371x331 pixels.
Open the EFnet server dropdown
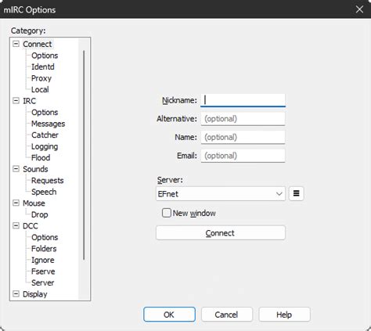point(221,193)
